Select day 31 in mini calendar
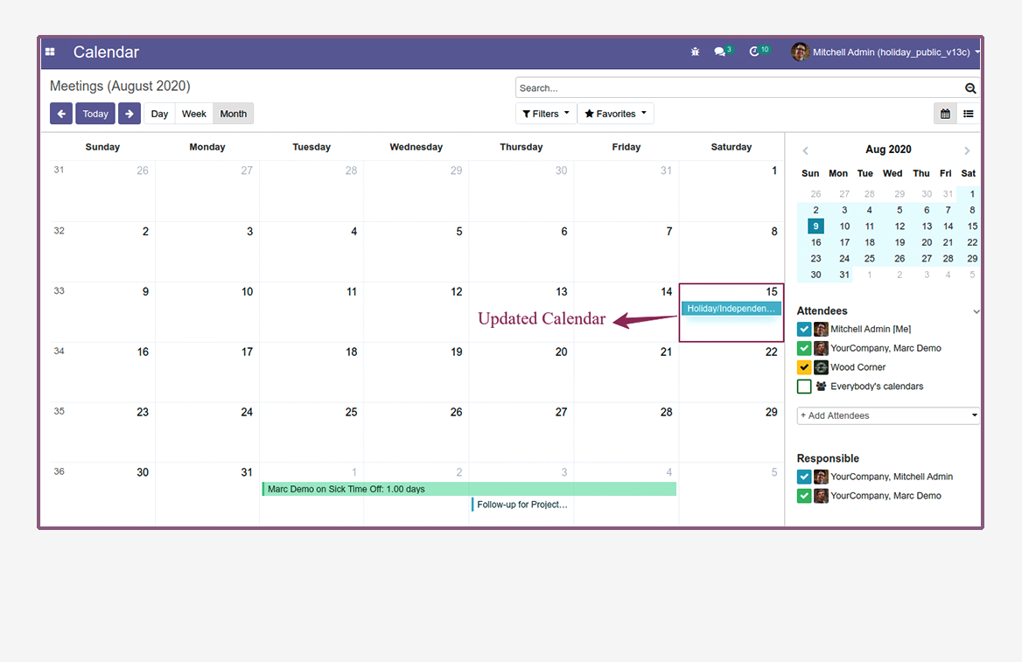Viewport: 1022px width, 662px height. [844, 275]
